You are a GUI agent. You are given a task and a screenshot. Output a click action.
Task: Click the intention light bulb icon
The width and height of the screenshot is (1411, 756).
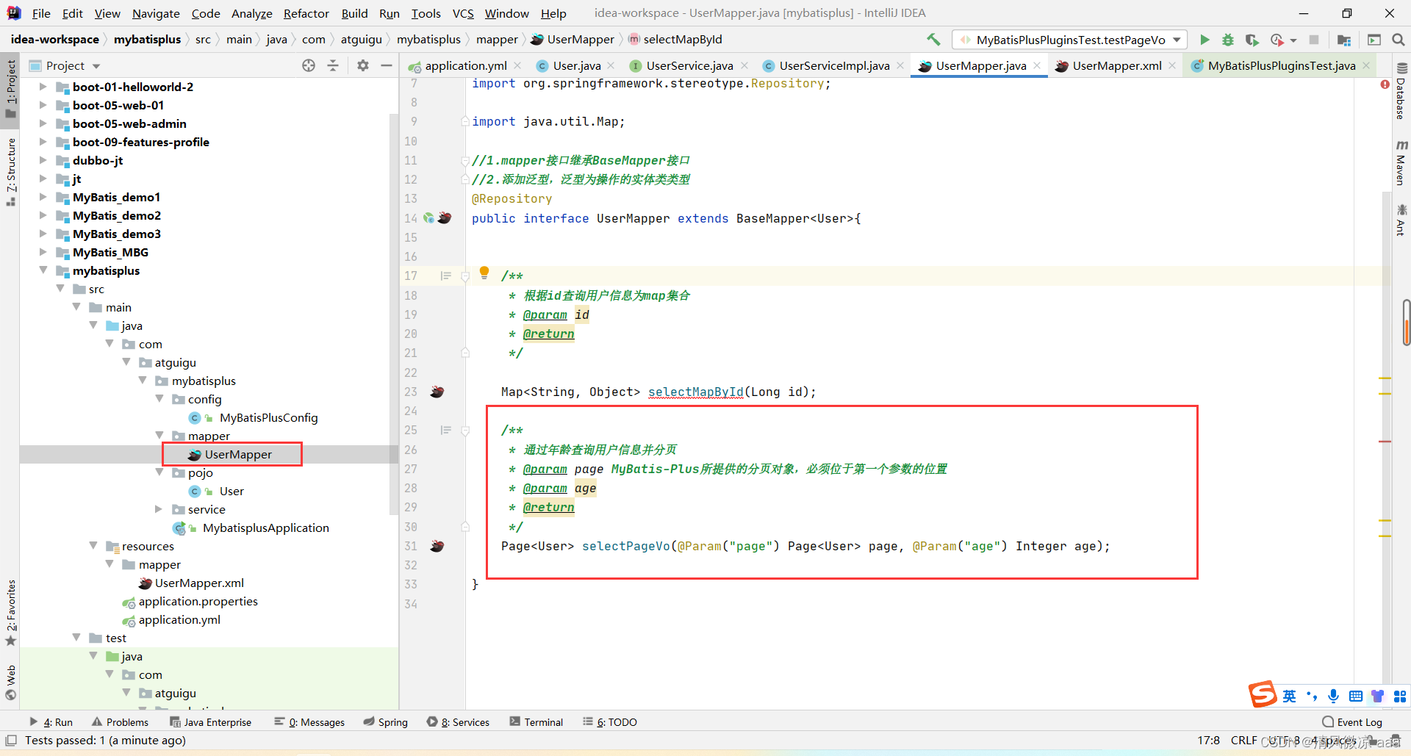click(x=484, y=273)
